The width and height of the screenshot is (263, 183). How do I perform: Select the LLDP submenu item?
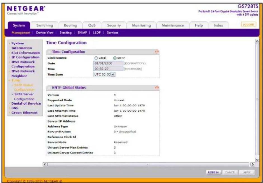pos(97,33)
